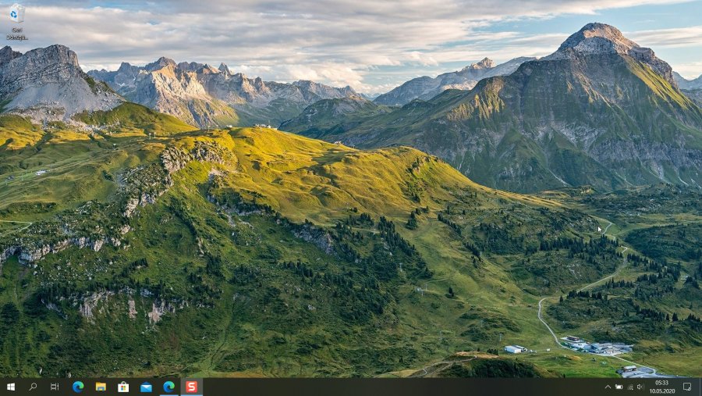Open Wi-Fi network tray icon

630,387
